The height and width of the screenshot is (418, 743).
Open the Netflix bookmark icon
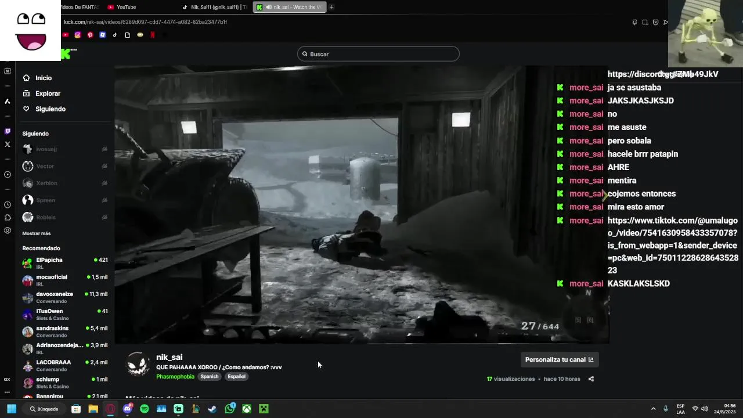coord(153,35)
